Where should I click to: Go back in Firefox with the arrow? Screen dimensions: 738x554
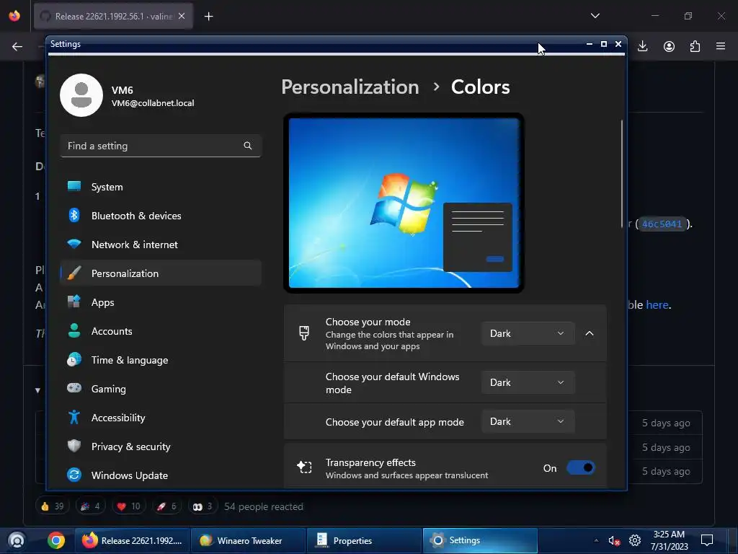click(x=17, y=46)
